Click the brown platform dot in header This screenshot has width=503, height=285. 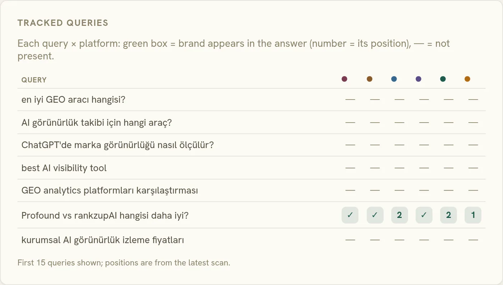click(x=369, y=79)
